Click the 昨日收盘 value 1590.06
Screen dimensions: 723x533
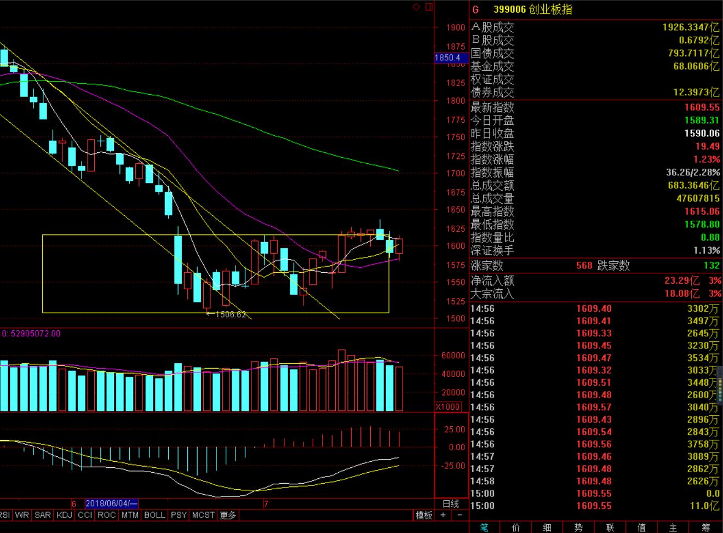[x=702, y=133]
